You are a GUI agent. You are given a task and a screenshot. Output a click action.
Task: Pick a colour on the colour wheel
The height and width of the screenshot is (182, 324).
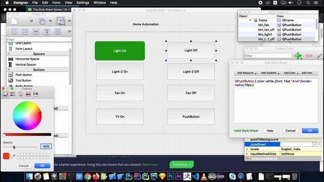click(x=27, y=116)
